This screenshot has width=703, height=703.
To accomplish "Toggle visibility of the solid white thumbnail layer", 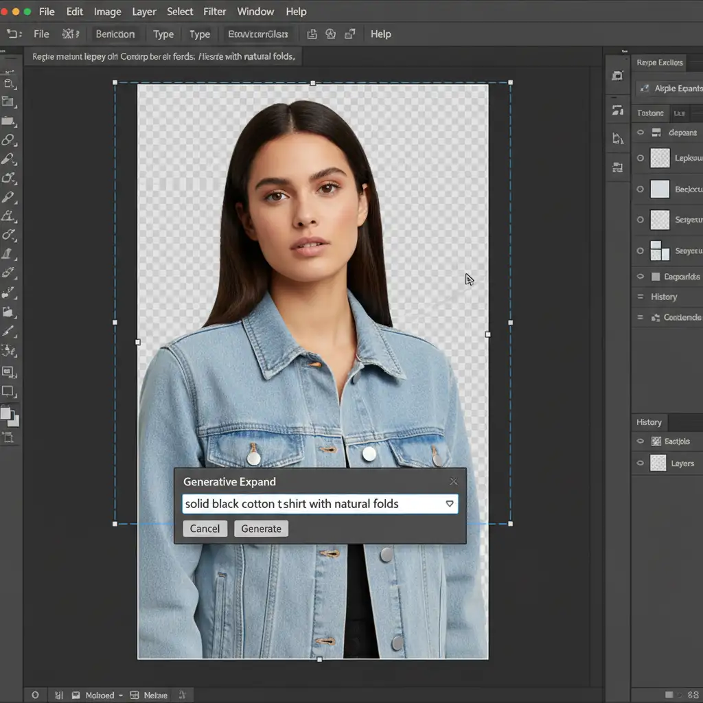I will pyautogui.click(x=641, y=189).
